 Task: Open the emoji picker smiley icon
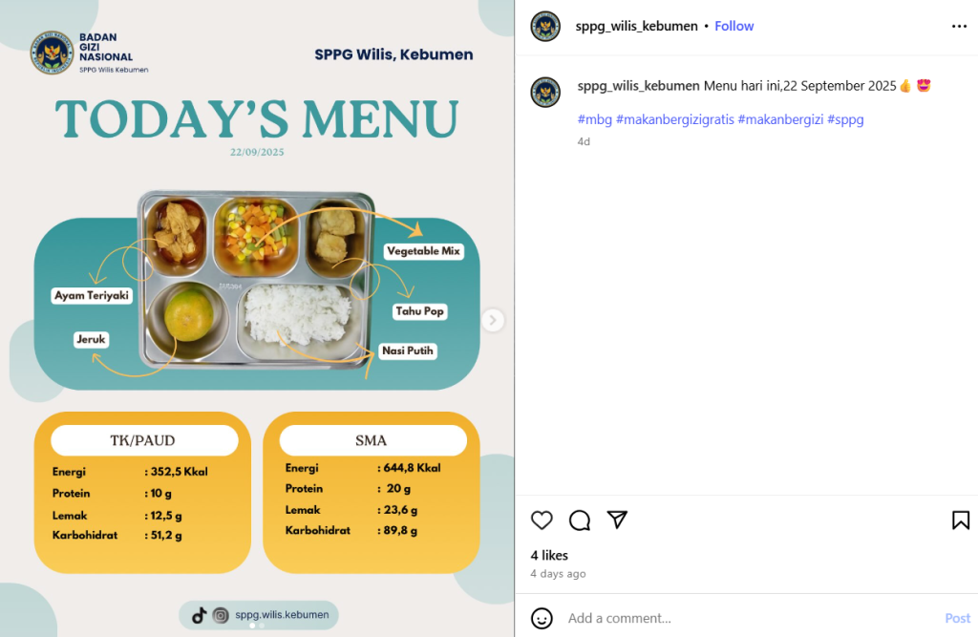click(x=542, y=618)
